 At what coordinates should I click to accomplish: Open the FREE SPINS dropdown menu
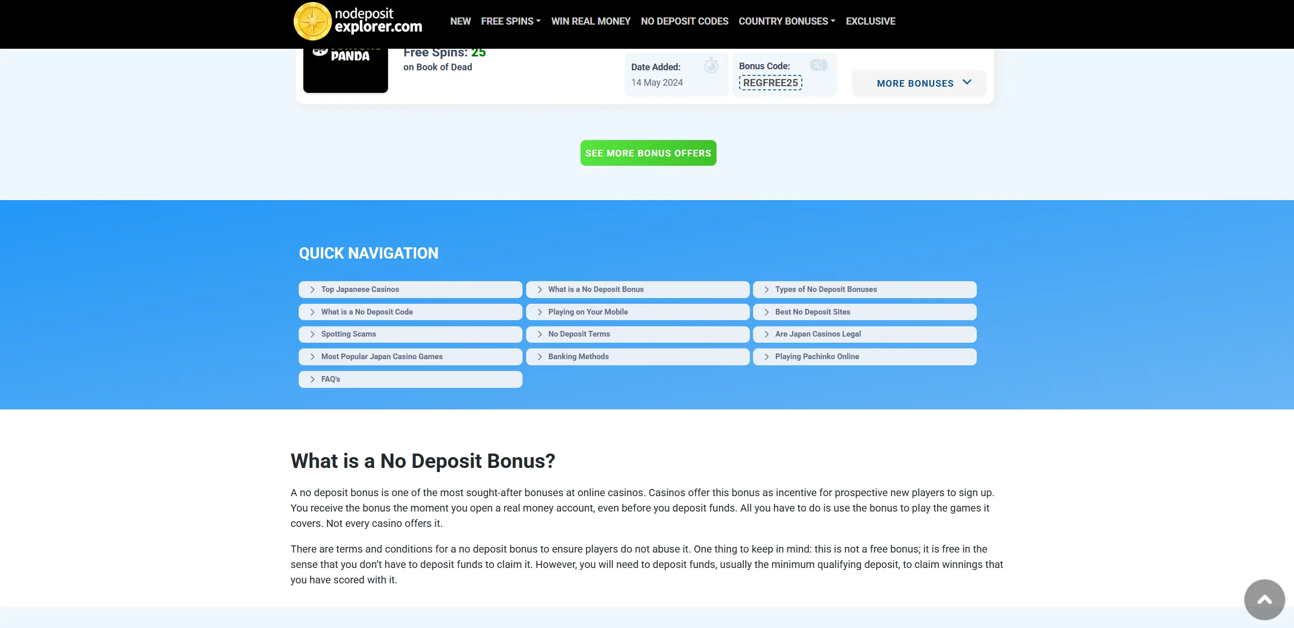click(x=511, y=22)
